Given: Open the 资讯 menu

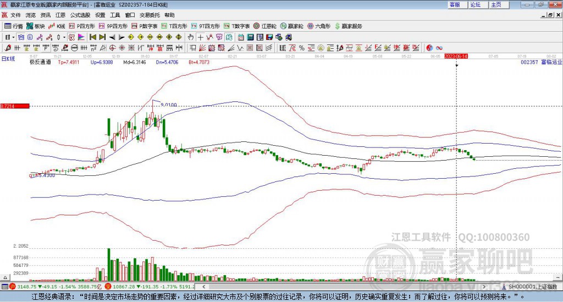Looking at the screenshot, I should click(x=45, y=15).
